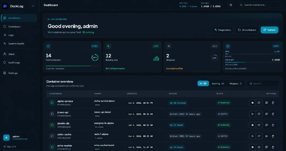Open Logs in the sidebar
This screenshot has height=151, width=286.
pos(19,35)
